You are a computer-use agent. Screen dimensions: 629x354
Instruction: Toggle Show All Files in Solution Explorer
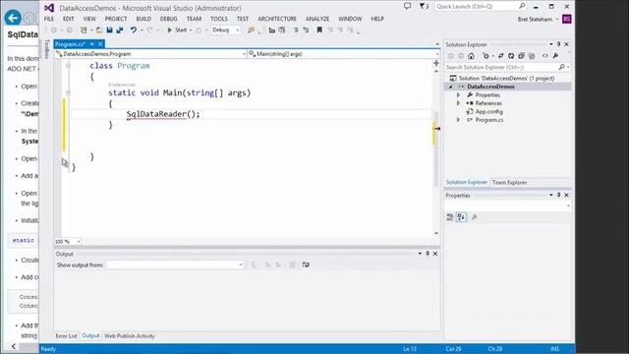coord(532,56)
